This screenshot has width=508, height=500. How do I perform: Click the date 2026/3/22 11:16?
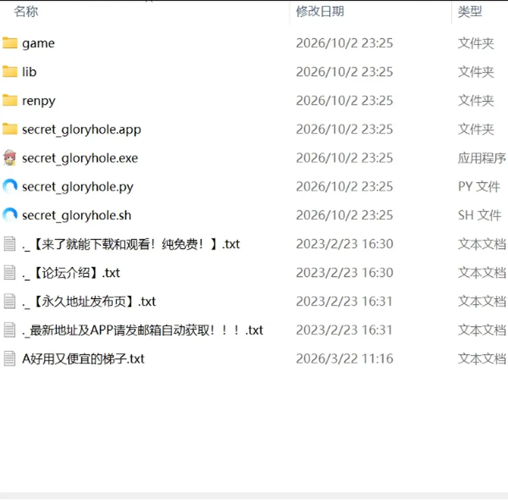pyautogui.click(x=344, y=359)
